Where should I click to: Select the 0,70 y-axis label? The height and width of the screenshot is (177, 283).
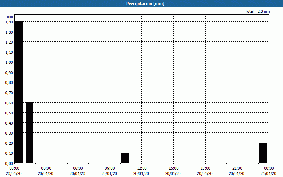[x=9, y=93]
